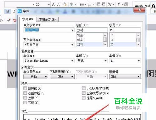Open the bullet list style dropdown arrow
The image size is (156, 120).
coord(85,4)
